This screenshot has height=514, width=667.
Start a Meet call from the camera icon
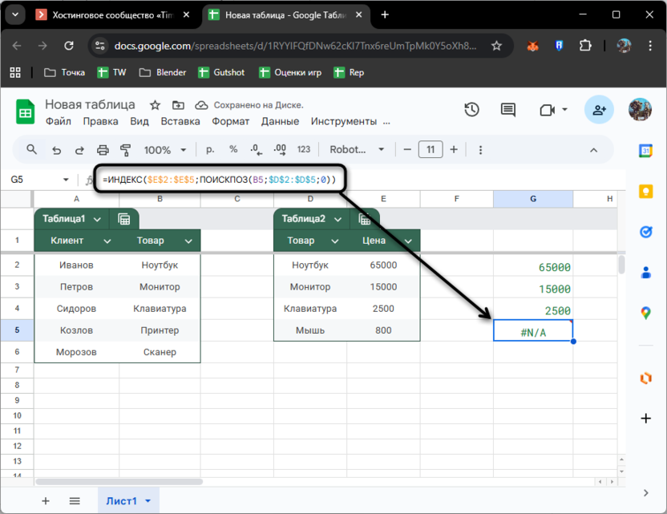546,110
